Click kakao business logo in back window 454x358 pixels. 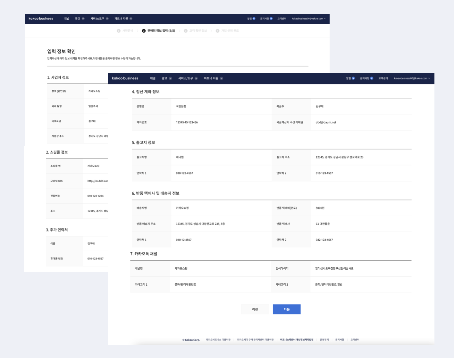(x=41, y=19)
